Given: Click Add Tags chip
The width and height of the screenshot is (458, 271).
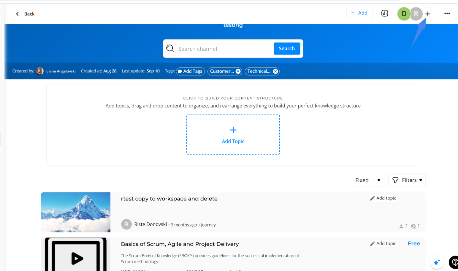Looking at the screenshot, I should pos(190,71).
